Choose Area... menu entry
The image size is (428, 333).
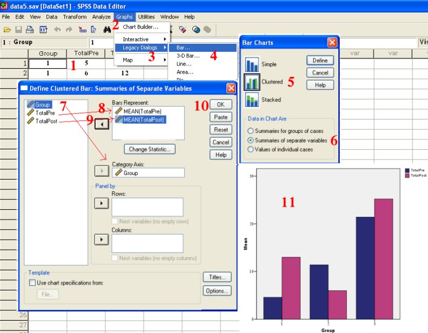(203, 72)
